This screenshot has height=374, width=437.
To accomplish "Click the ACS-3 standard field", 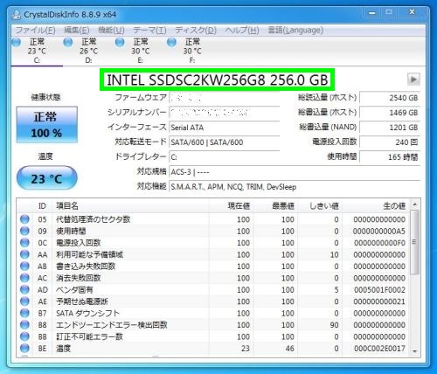I will point(295,172).
